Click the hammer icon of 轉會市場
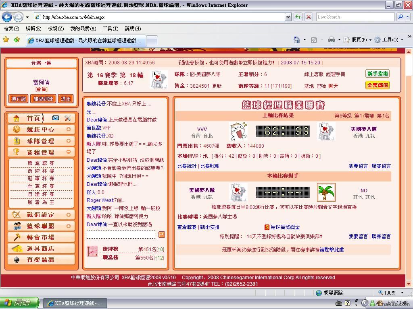 point(17,237)
